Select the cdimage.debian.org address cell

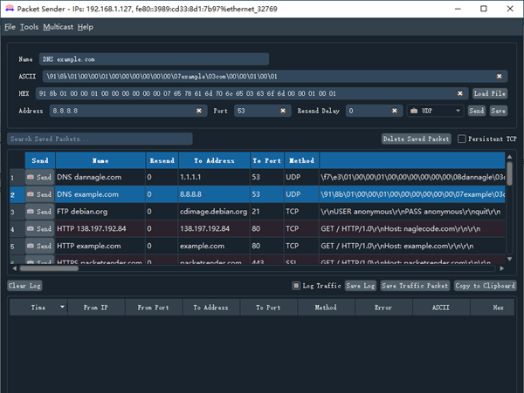214,212
